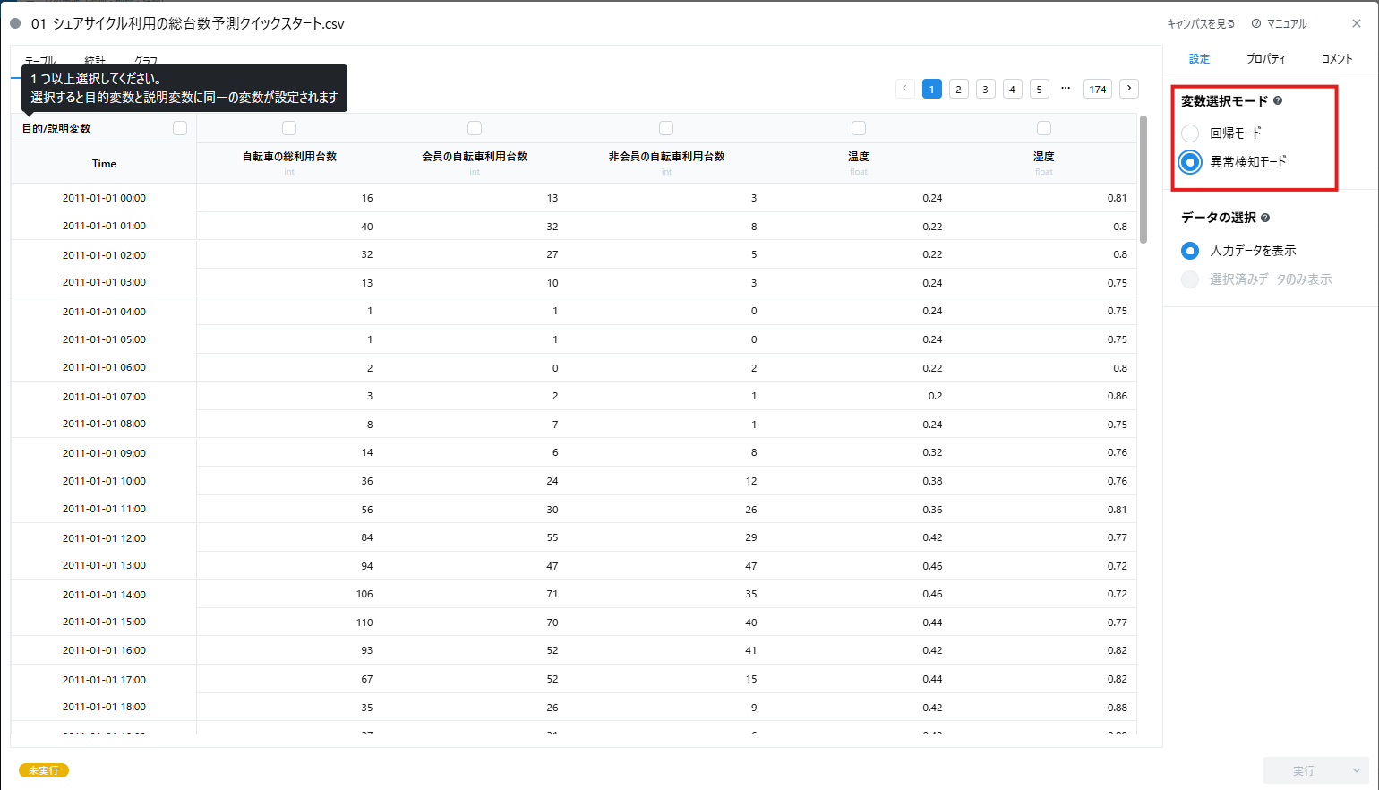Click value 0.86 in the 湿度 column
The width and height of the screenshot is (1379, 790).
(x=1117, y=396)
